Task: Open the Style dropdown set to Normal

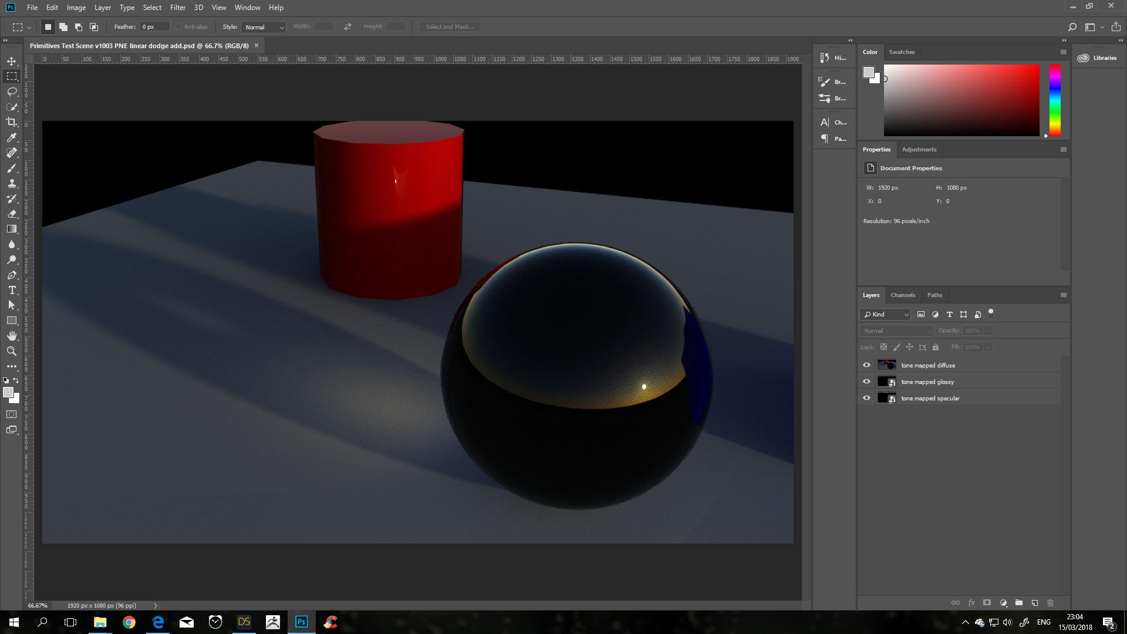Action: click(264, 27)
